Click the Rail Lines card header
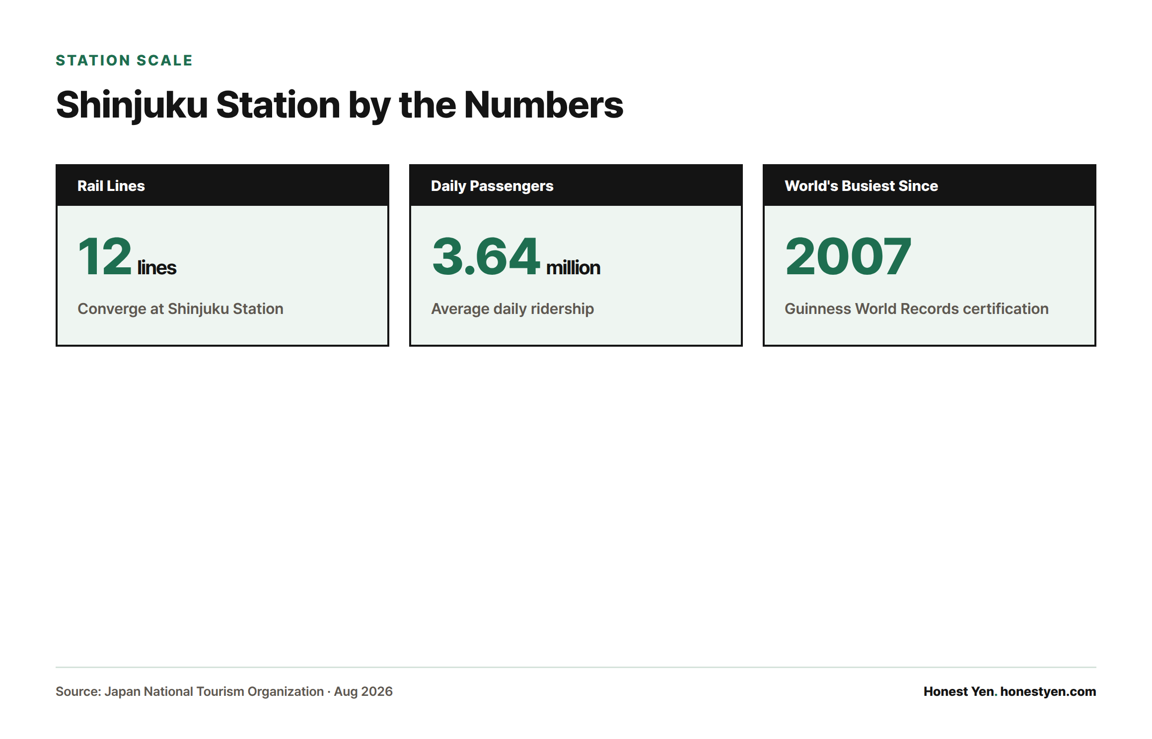This screenshot has height=739, width=1152. (222, 185)
